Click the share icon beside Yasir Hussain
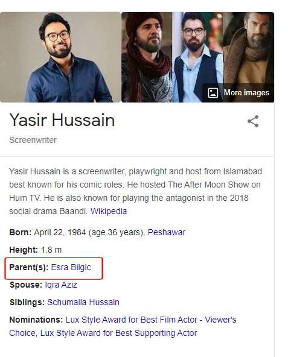 [x=253, y=121]
